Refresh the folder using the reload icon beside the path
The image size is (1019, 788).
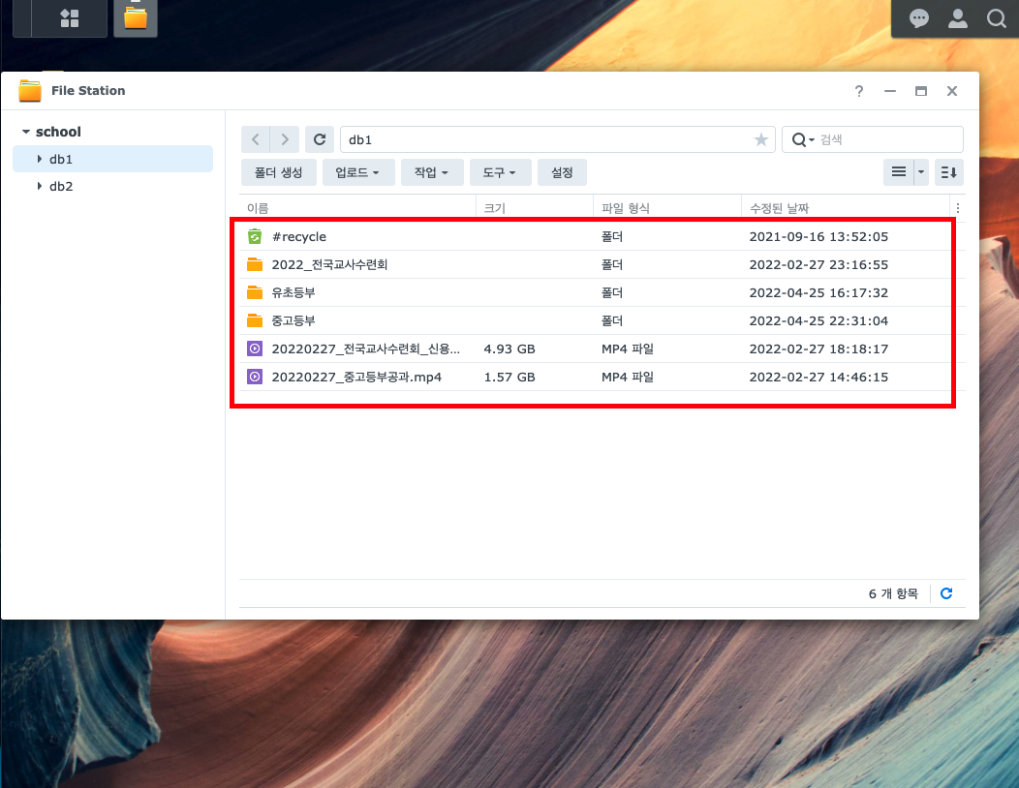[x=320, y=139]
